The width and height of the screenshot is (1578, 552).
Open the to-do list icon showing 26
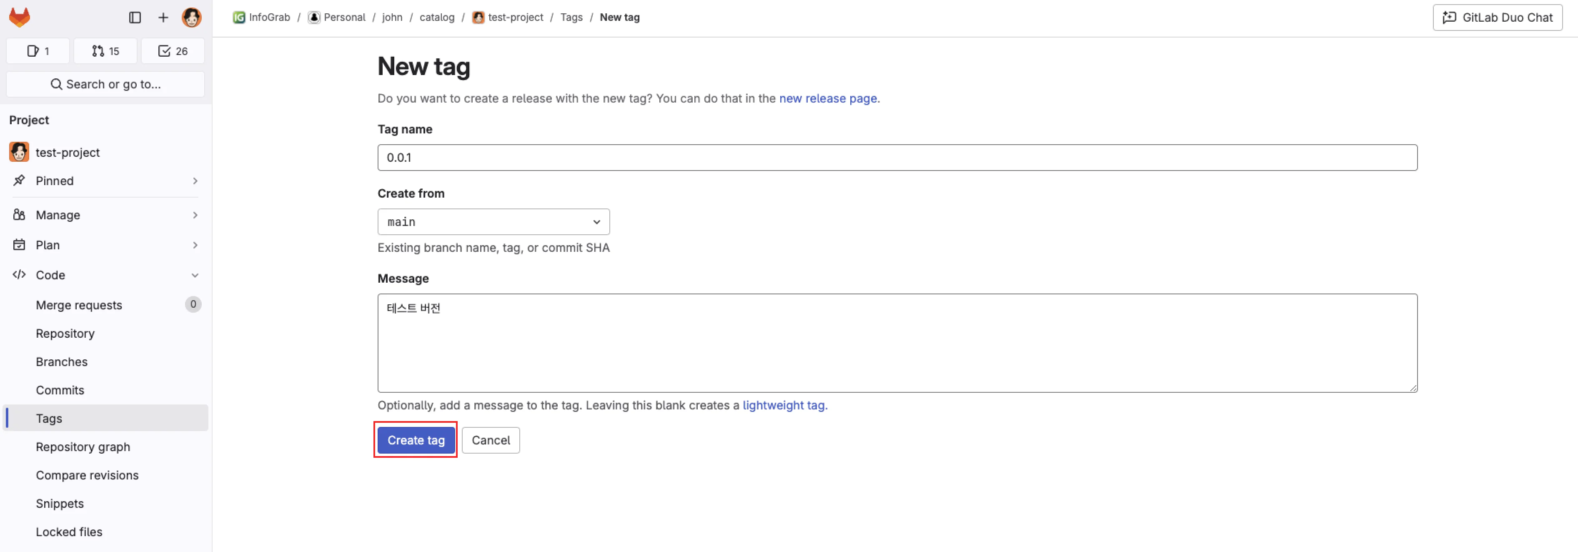coord(172,51)
